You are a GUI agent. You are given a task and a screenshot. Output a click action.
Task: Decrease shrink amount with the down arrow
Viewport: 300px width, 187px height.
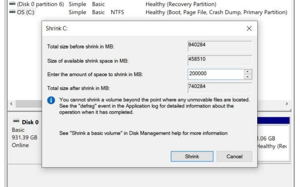tap(248, 77)
